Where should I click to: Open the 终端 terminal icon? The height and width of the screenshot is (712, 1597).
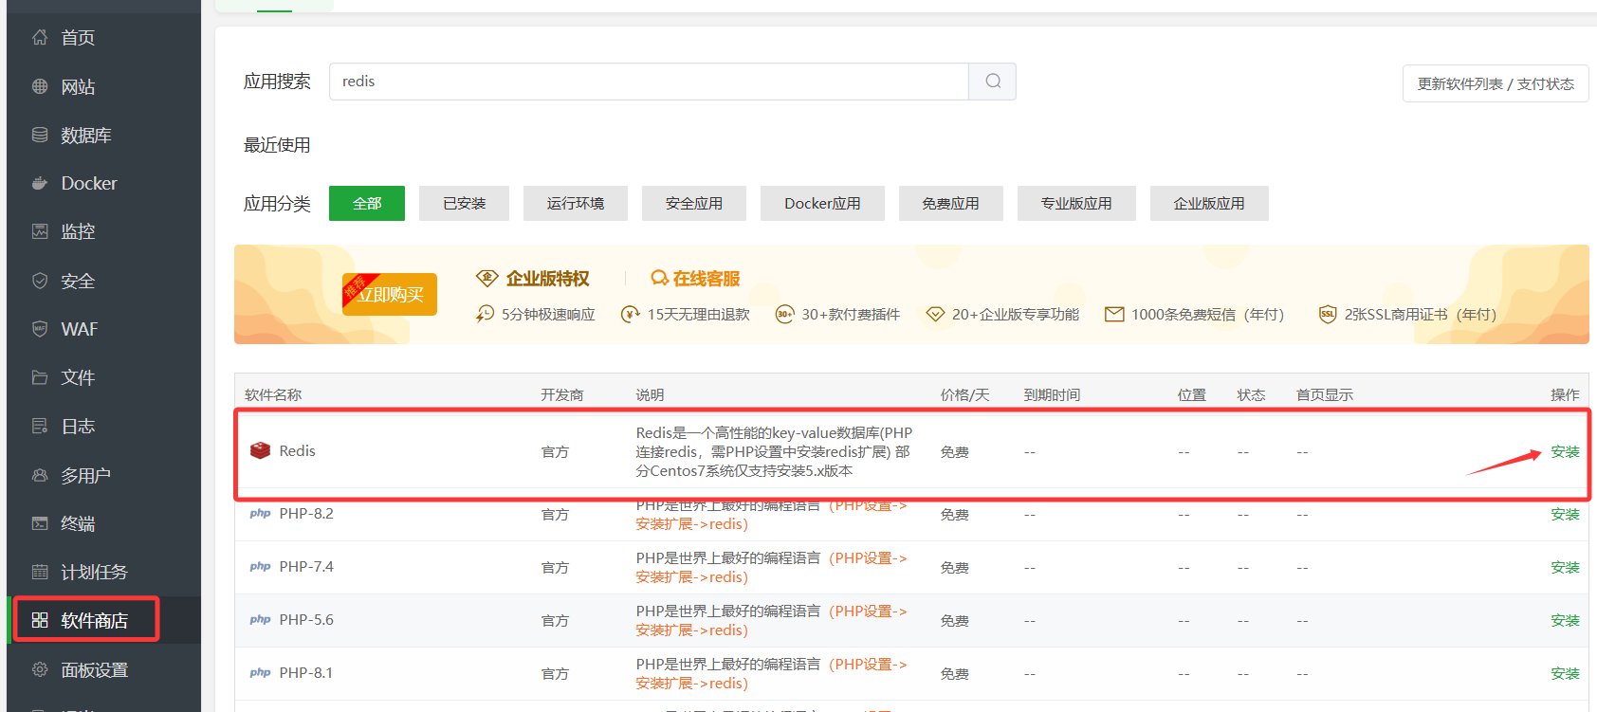coord(40,523)
